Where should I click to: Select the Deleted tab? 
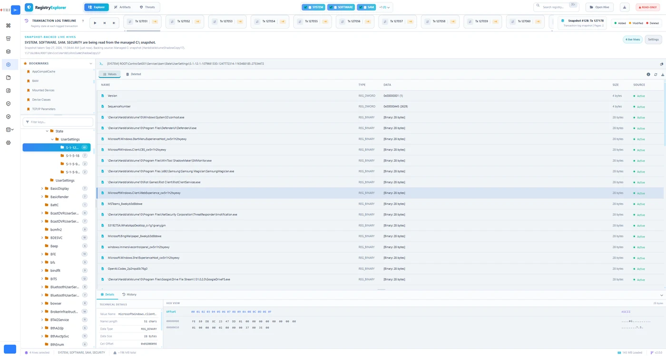coord(134,74)
